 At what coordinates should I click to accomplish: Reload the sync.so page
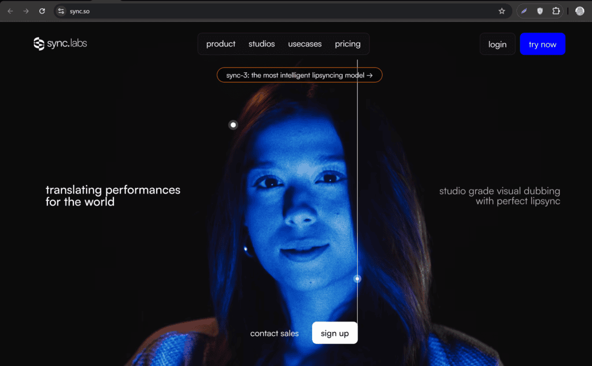point(42,11)
